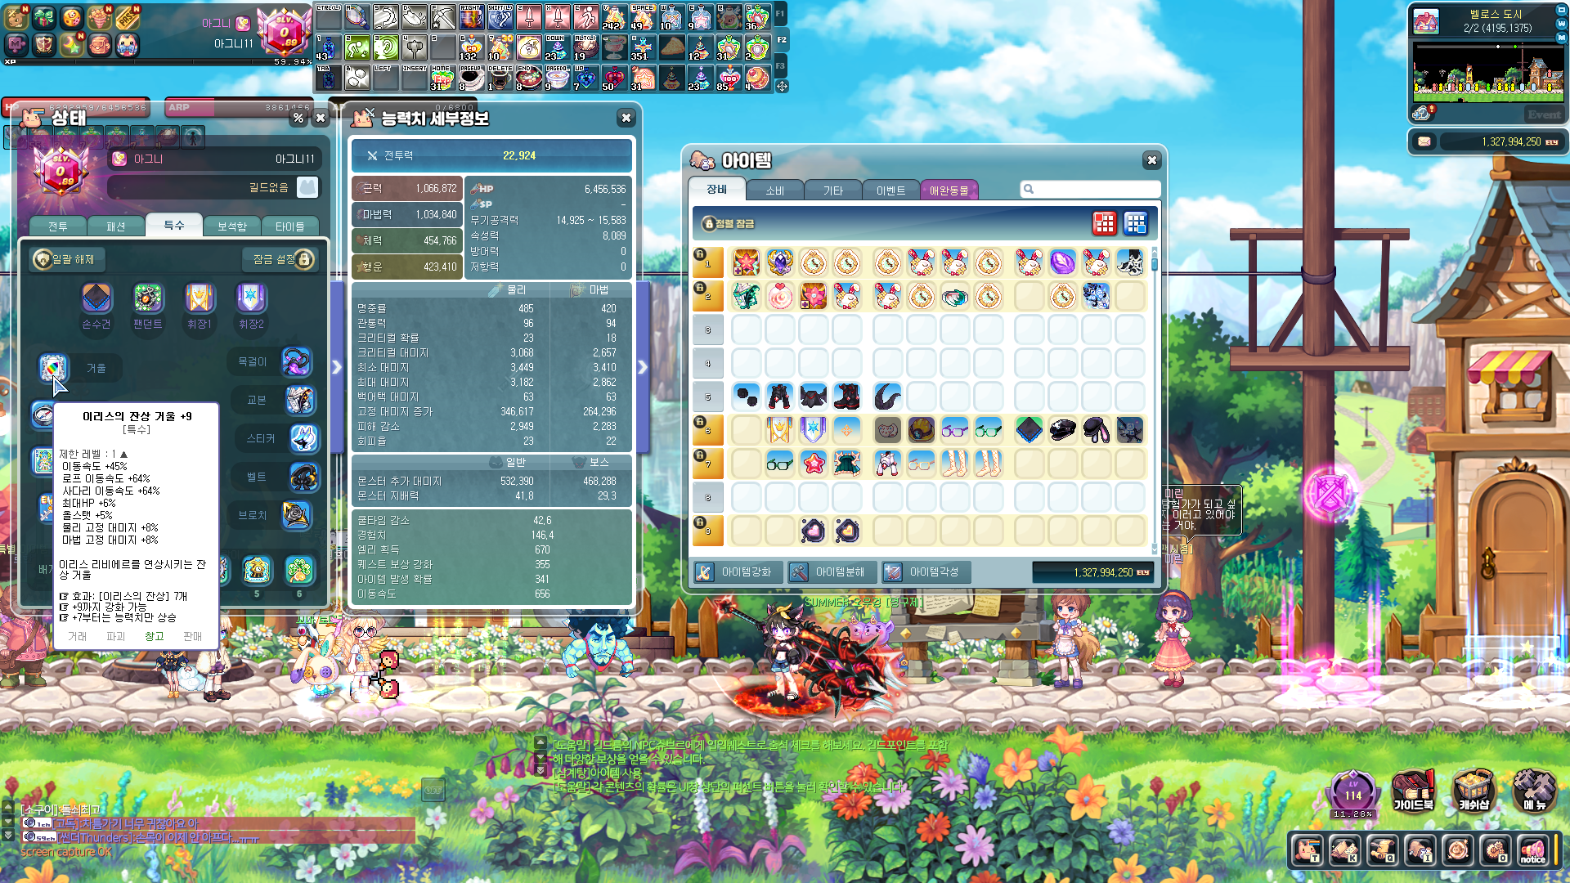The width and height of the screenshot is (1570, 883).
Task: Open the 가이드북 guidebook icon
Action: [1413, 790]
